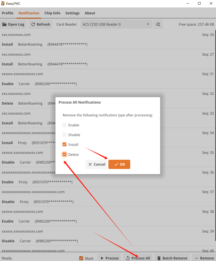Click the Remove minus icon button
The width and height of the screenshot is (216, 261).
tap(196, 258)
